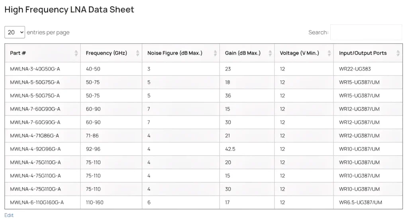Image resolution: width=408 pixels, height=219 pixels.
Task: Click the MWLNA-4-71G86G-A part number
Action: pyautogui.click(x=35, y=135)
